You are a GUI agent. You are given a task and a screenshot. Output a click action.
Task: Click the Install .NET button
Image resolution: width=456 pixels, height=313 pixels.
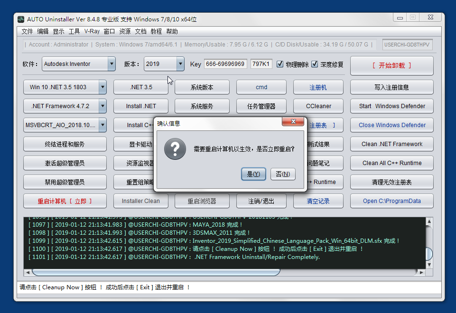[x=141, y=106]
